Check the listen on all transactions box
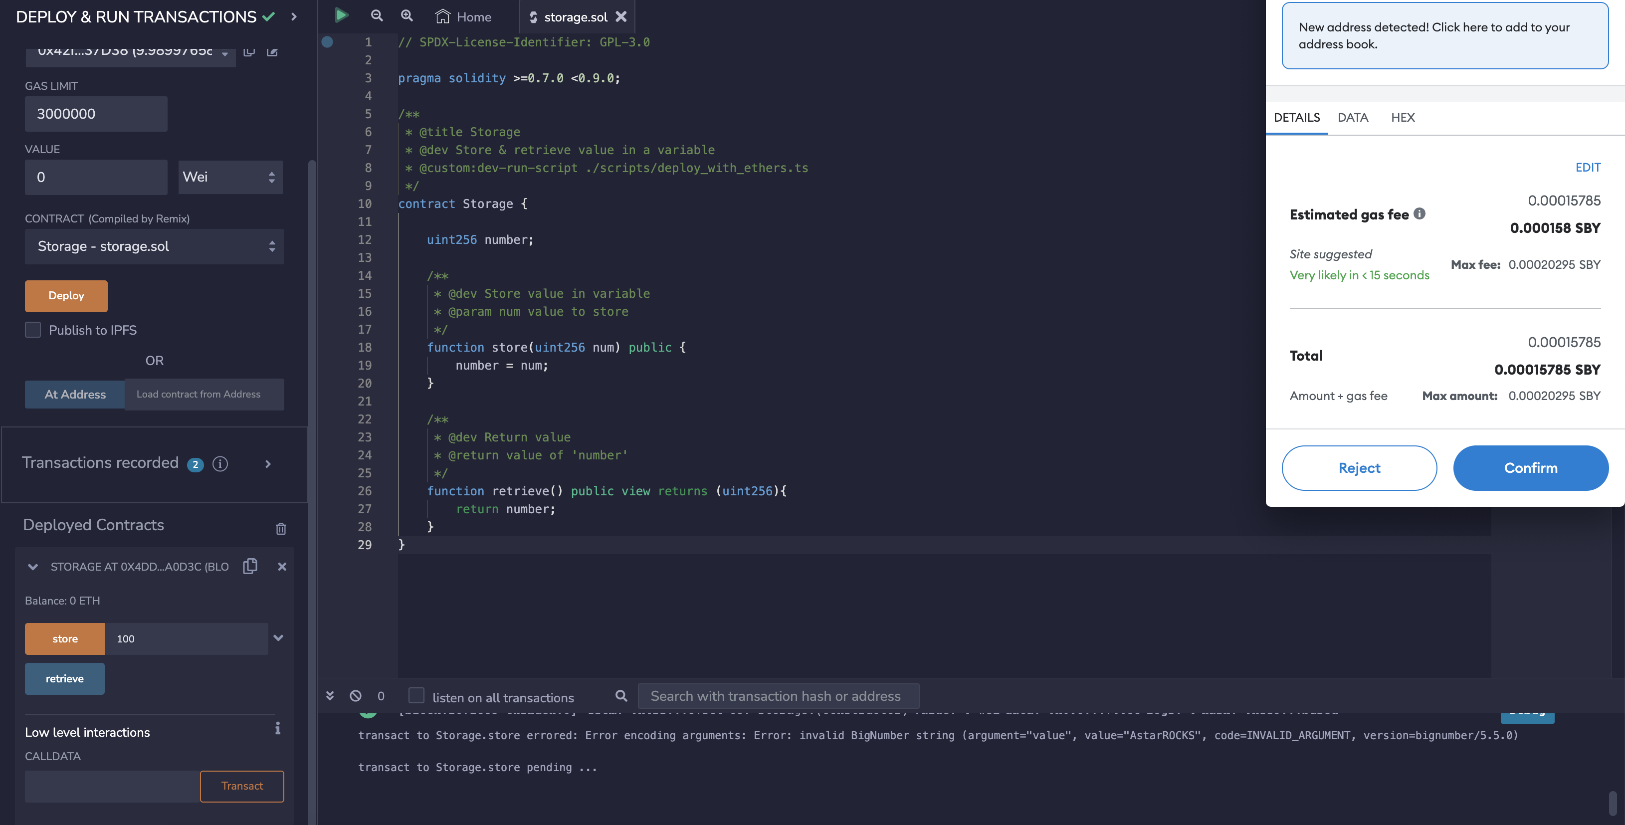This screenshot has height=825, width=1625. coord(416,696)
